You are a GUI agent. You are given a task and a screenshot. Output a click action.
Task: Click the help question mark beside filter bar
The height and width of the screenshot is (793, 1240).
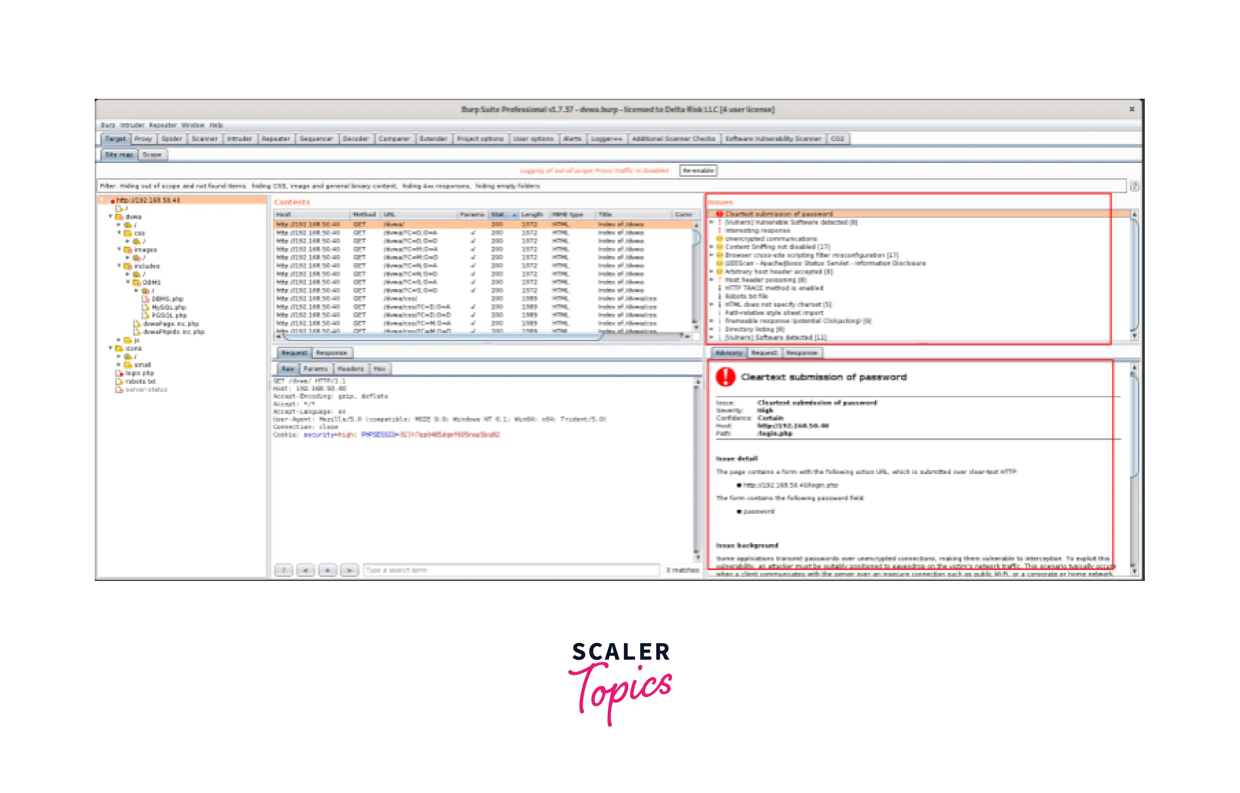[1134, 186]
